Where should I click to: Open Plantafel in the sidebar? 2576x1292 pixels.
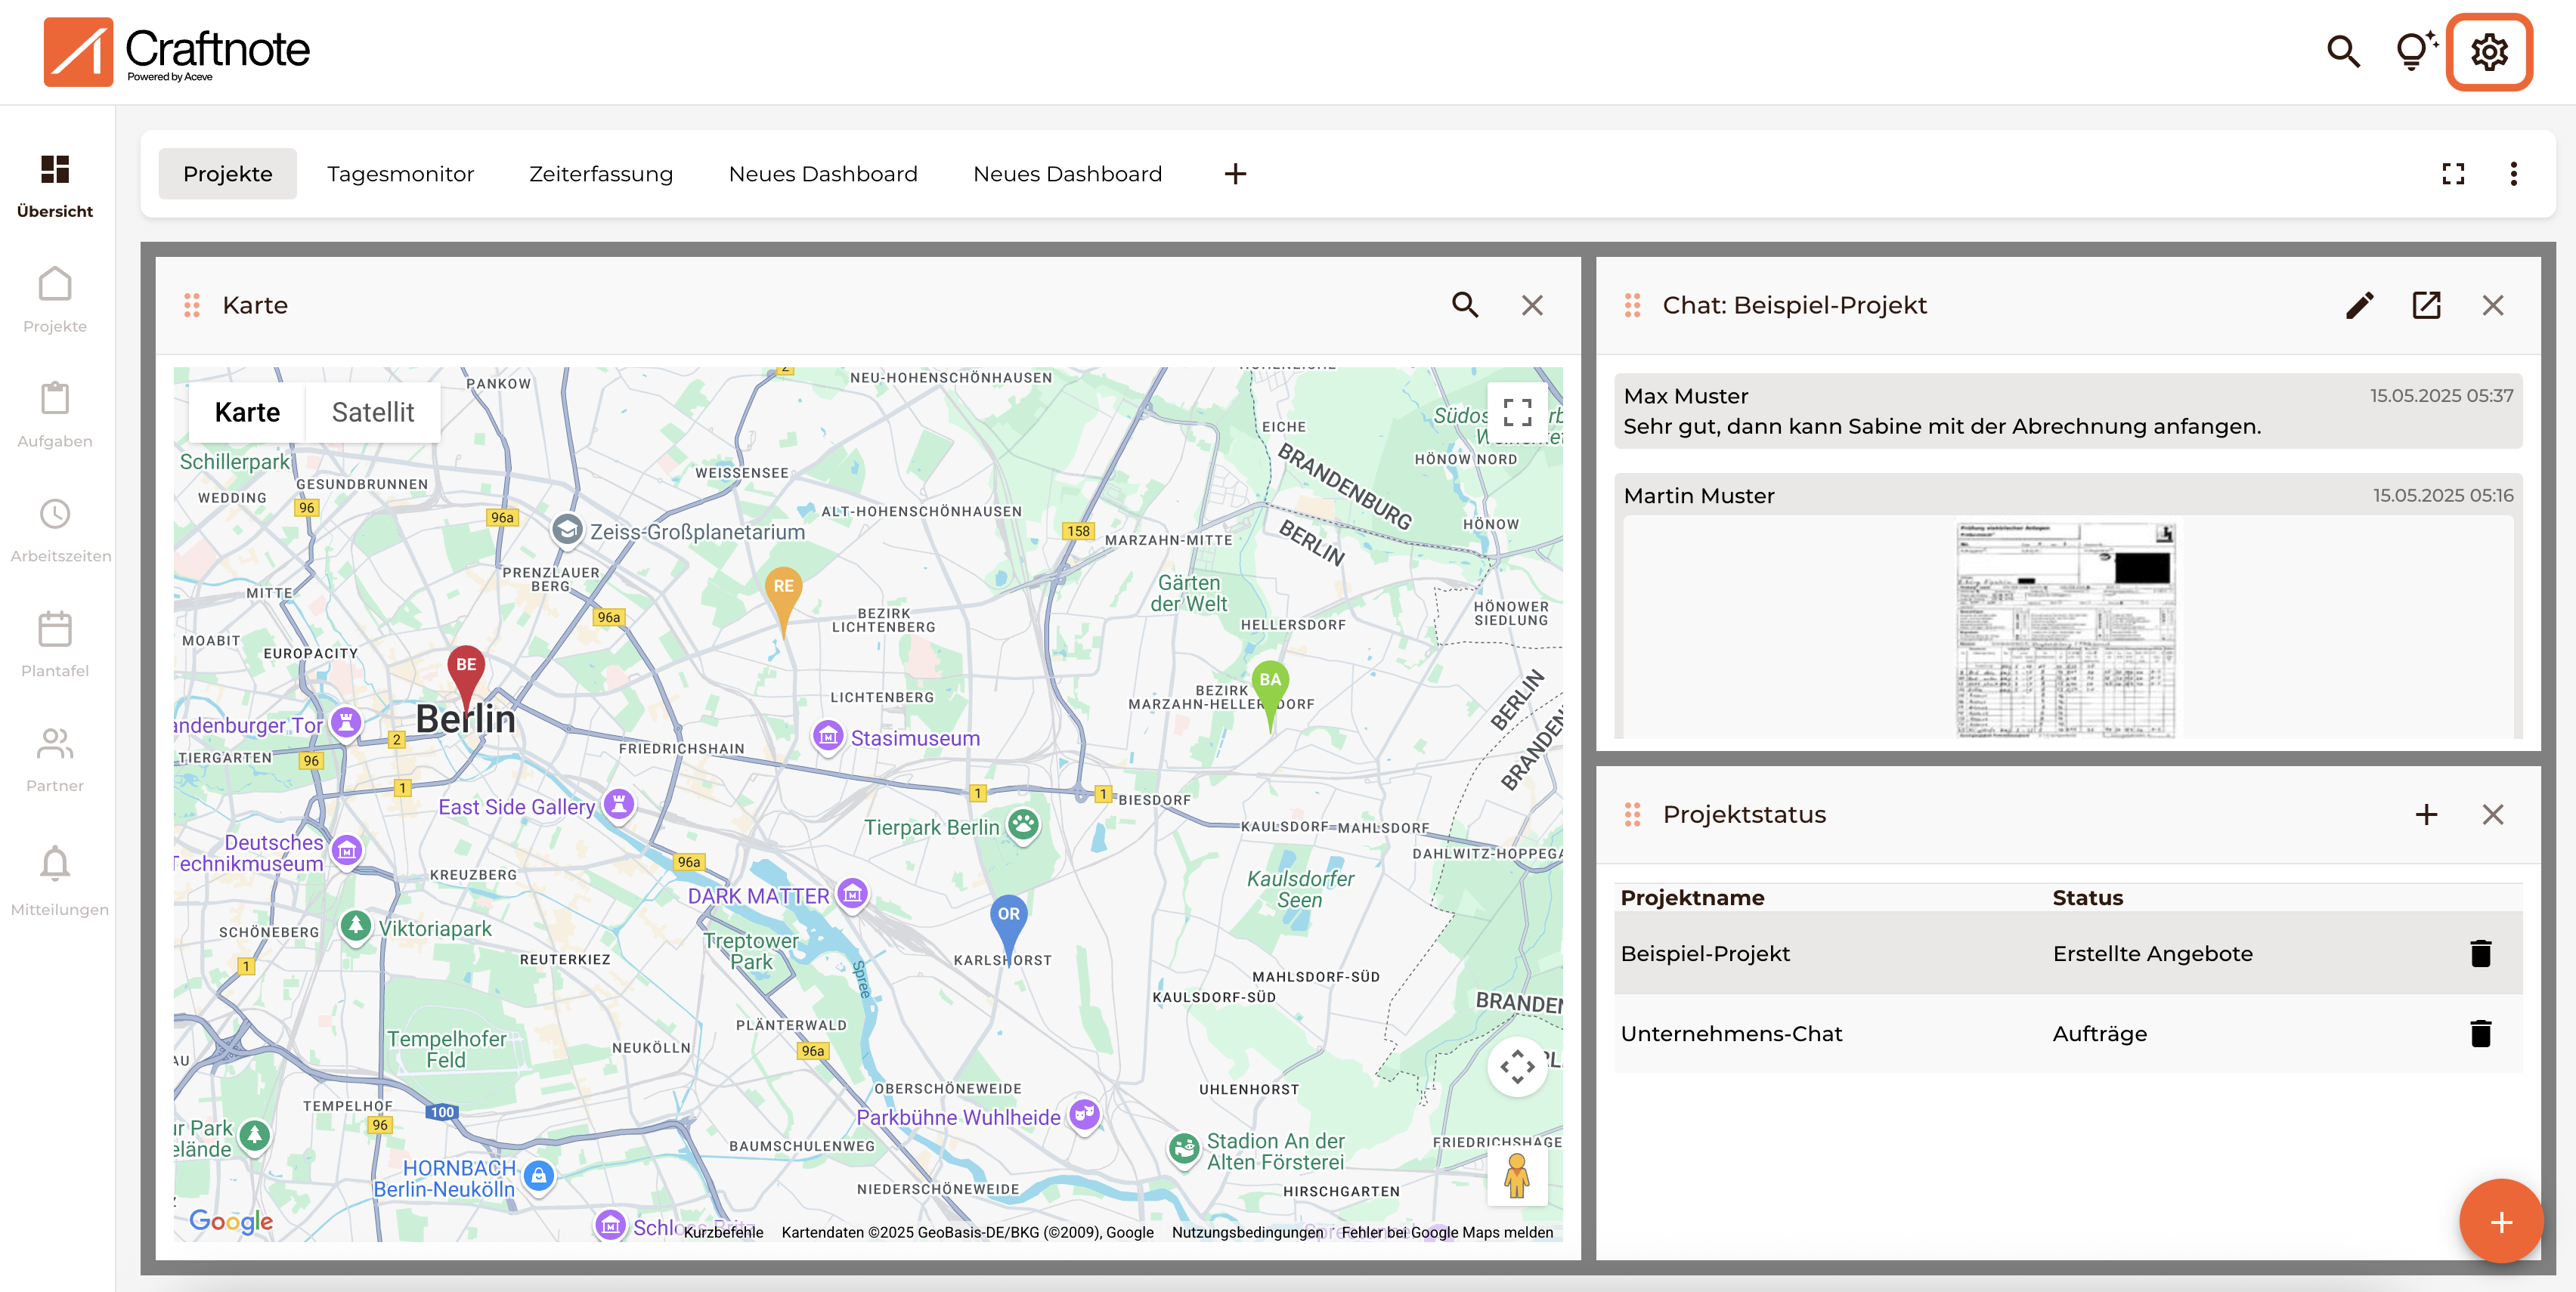click(55, 644)
